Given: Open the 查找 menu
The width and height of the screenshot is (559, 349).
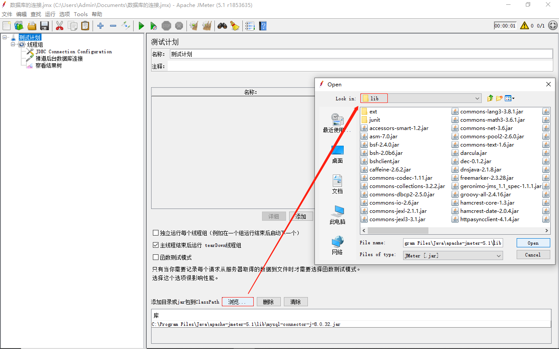Looking at the screenshot, I should pyautogui.click(x=36, y=14).
